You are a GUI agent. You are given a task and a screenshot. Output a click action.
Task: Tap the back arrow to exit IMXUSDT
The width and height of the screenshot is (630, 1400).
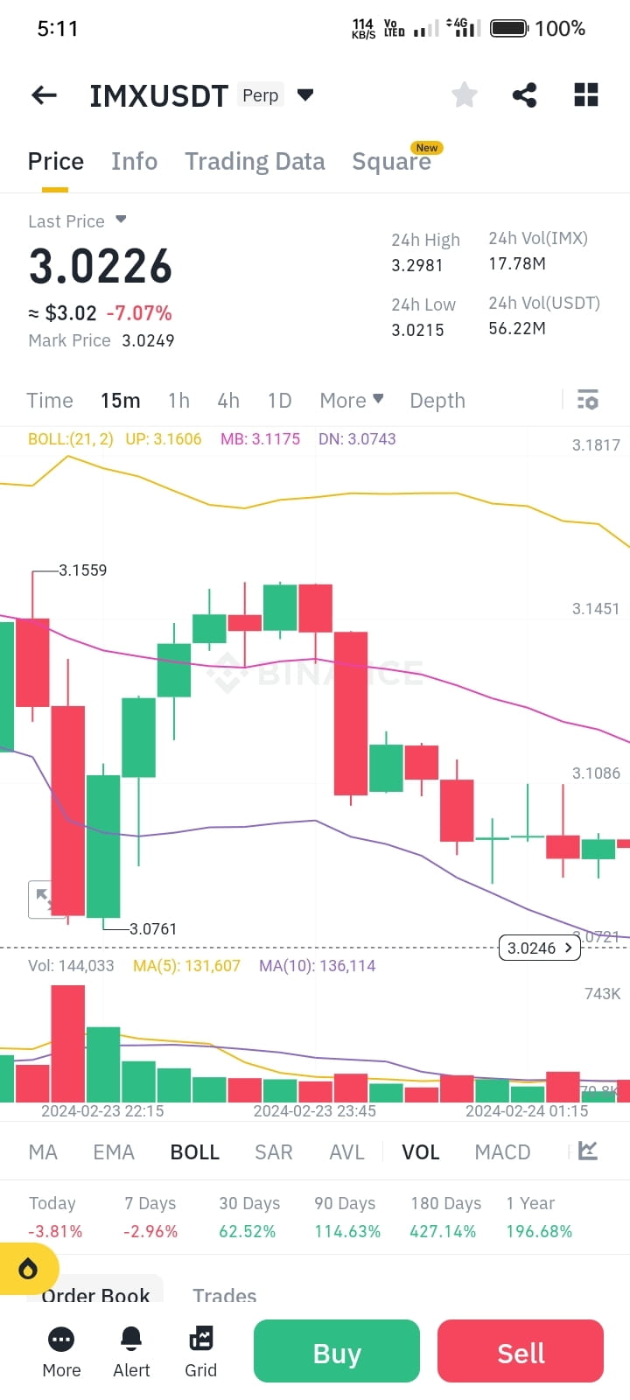tap(43, 94)
